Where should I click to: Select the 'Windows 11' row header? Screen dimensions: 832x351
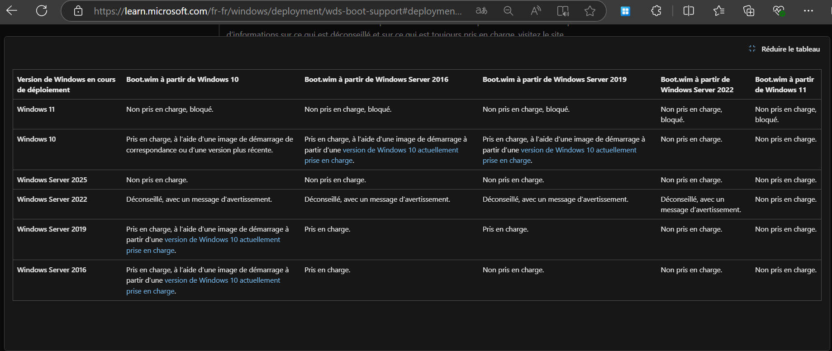pyautogui.click(x=36, y=109)
